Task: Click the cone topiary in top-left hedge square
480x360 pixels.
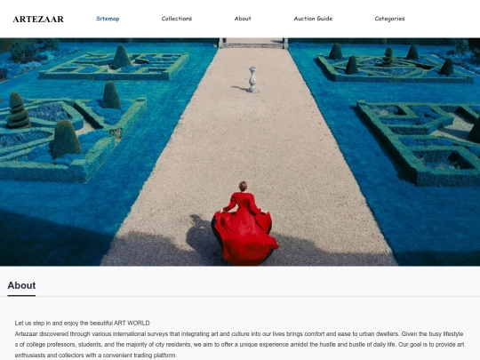Action: [121, 57]
